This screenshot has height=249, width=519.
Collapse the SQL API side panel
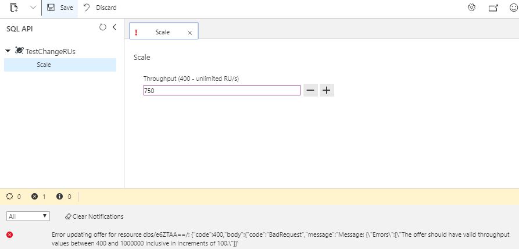click(114, 27)
